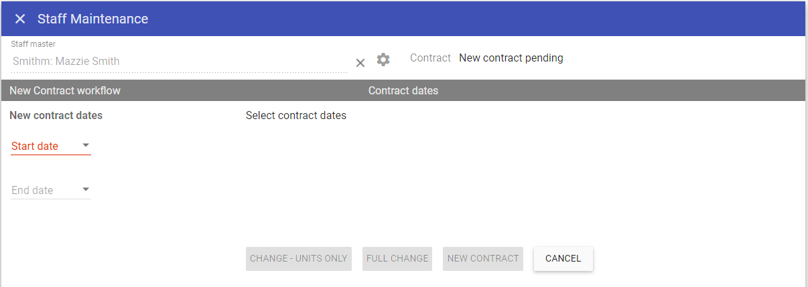The image size is (808, 287).
Task: Click the small Staff master caption
Action: [33, 44]
